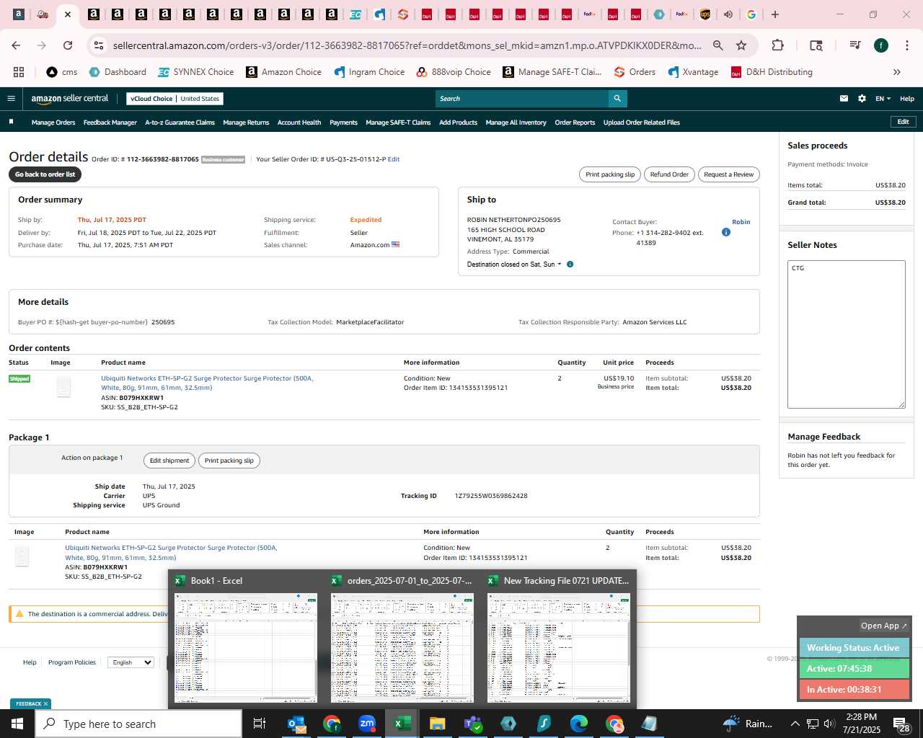Bookmark this page with the star icon
The image size is (923, 738).
click(741, 45)
